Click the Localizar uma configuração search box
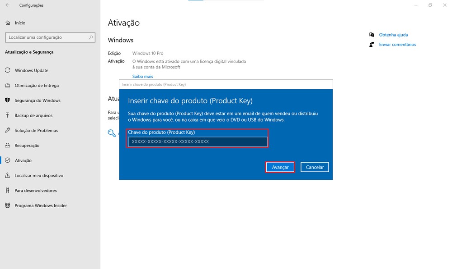 click(50, 37)
